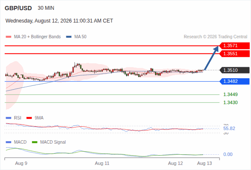The image size is (251, 170).
Task: Click the date Wednesday, August 12, 2026 timestamp
Action: pyautogui.click(x=59, y=21)
